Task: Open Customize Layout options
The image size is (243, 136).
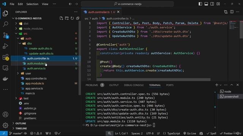Action: [x=218, y=4]
